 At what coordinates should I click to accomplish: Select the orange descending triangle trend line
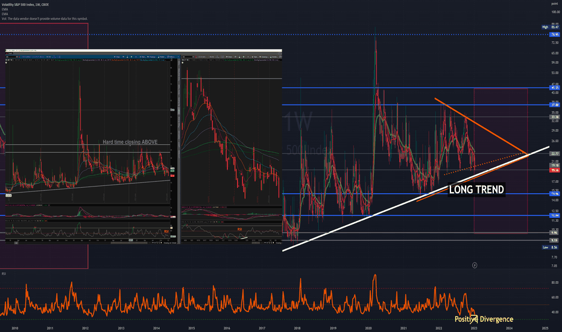pos(481,126)
